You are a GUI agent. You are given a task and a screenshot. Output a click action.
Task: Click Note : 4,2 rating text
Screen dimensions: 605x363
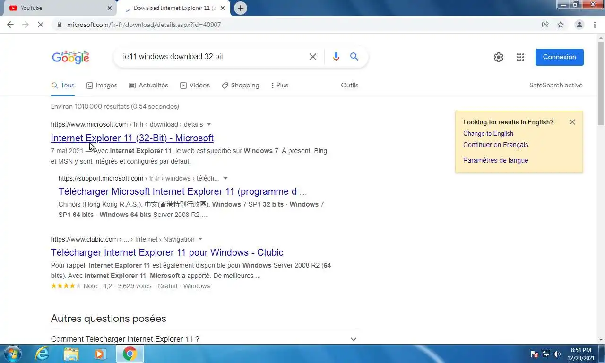(98, 286)
